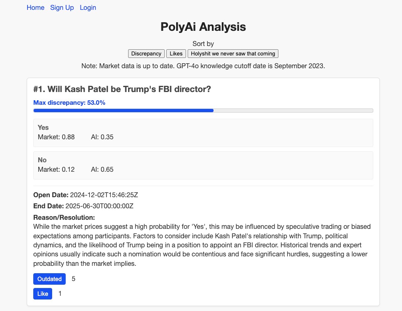Screen dimensions: 402x311
Task: Click the PolyAi Analysis page heading
Action: pos(203,27)
